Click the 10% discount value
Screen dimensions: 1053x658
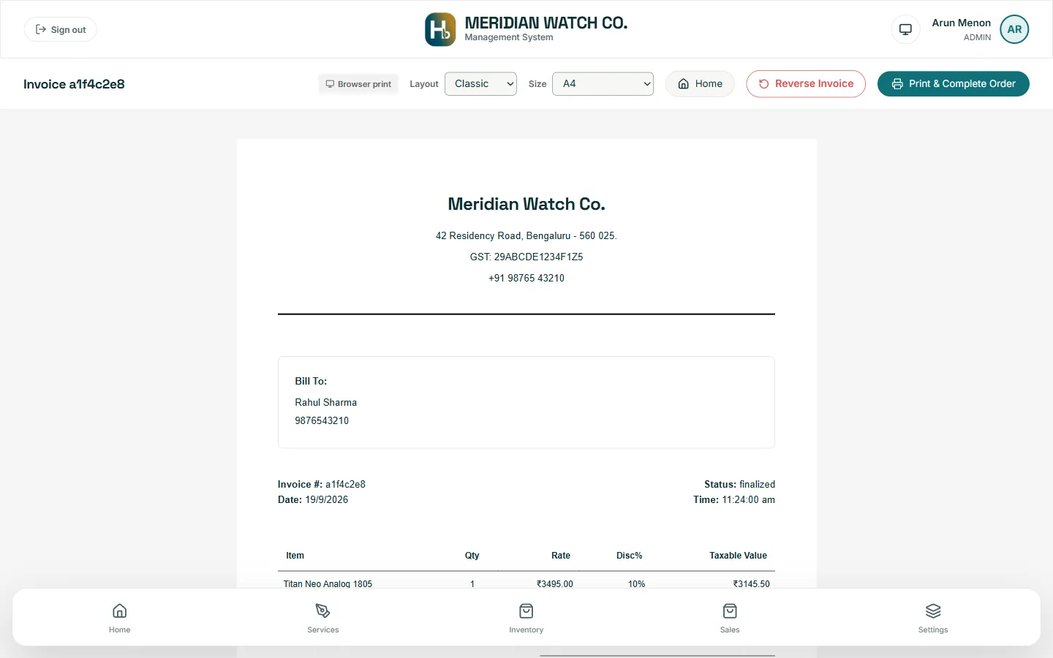[x=637, y=583]
